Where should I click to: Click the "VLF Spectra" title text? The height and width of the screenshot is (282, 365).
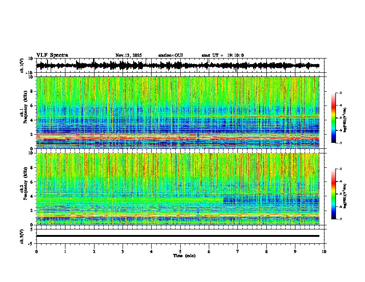click(x=52, y=55)
